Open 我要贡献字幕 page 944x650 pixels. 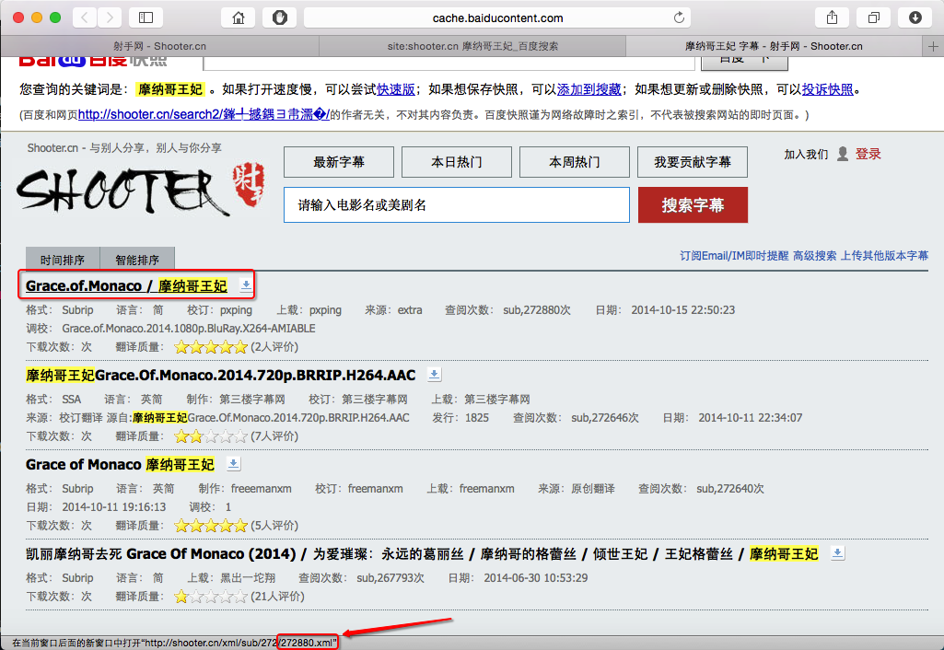coord(693,162)
